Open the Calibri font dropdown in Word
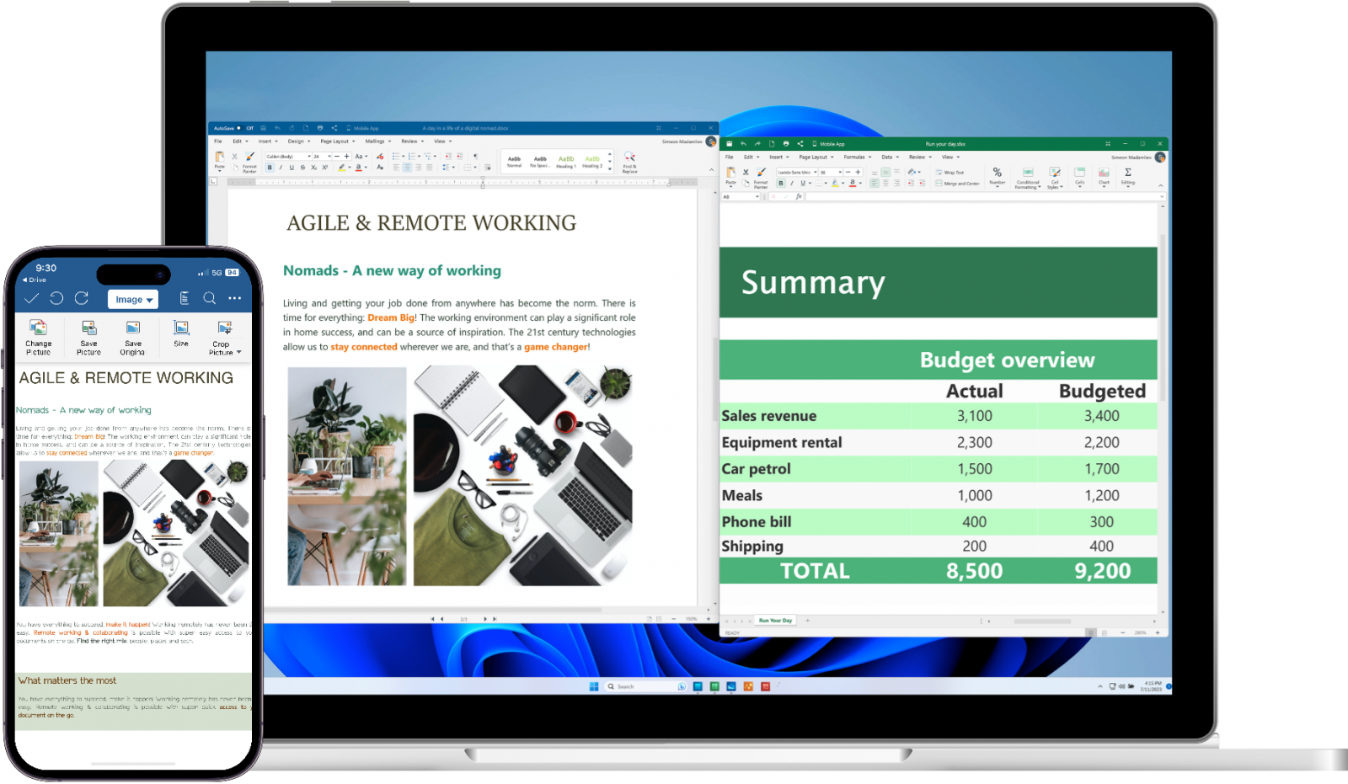The image size is (1348, 784). coord(286,156)
